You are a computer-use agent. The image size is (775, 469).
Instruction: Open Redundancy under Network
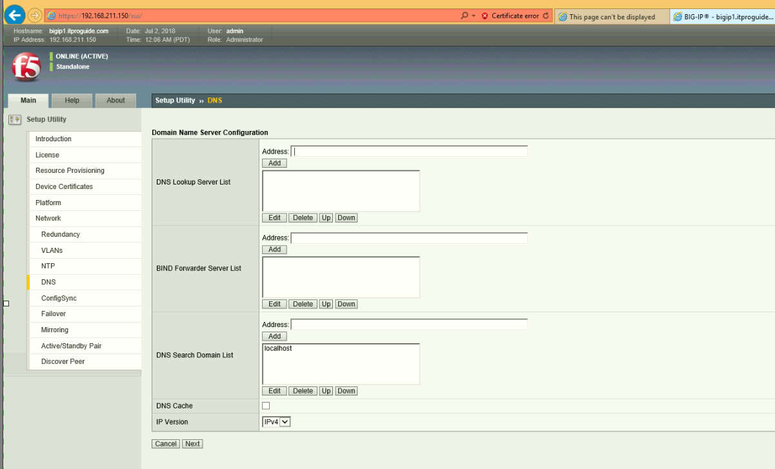tap(84, 234)
